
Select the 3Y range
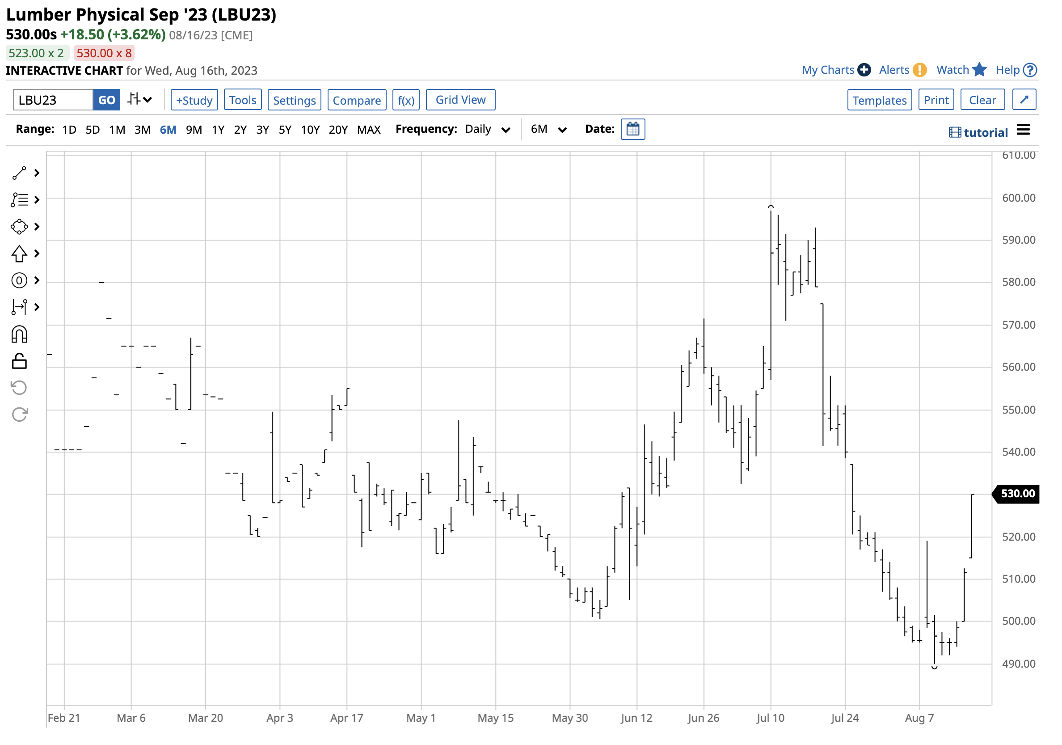[x=263, y=130]
